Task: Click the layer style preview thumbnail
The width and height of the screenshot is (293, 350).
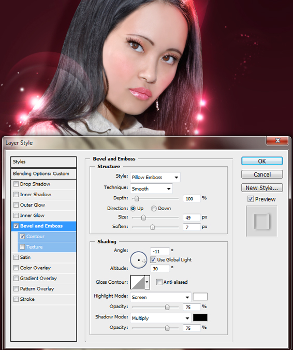Action: tap(261, 221)
